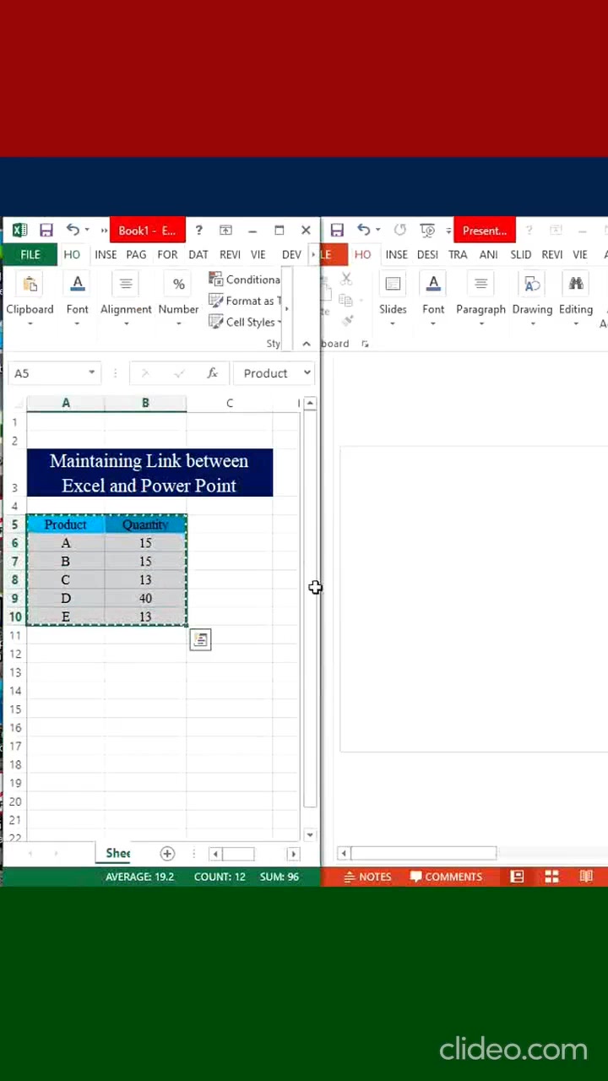Open Excel PAGE LAYOUT tab

(x=136, y=254)
